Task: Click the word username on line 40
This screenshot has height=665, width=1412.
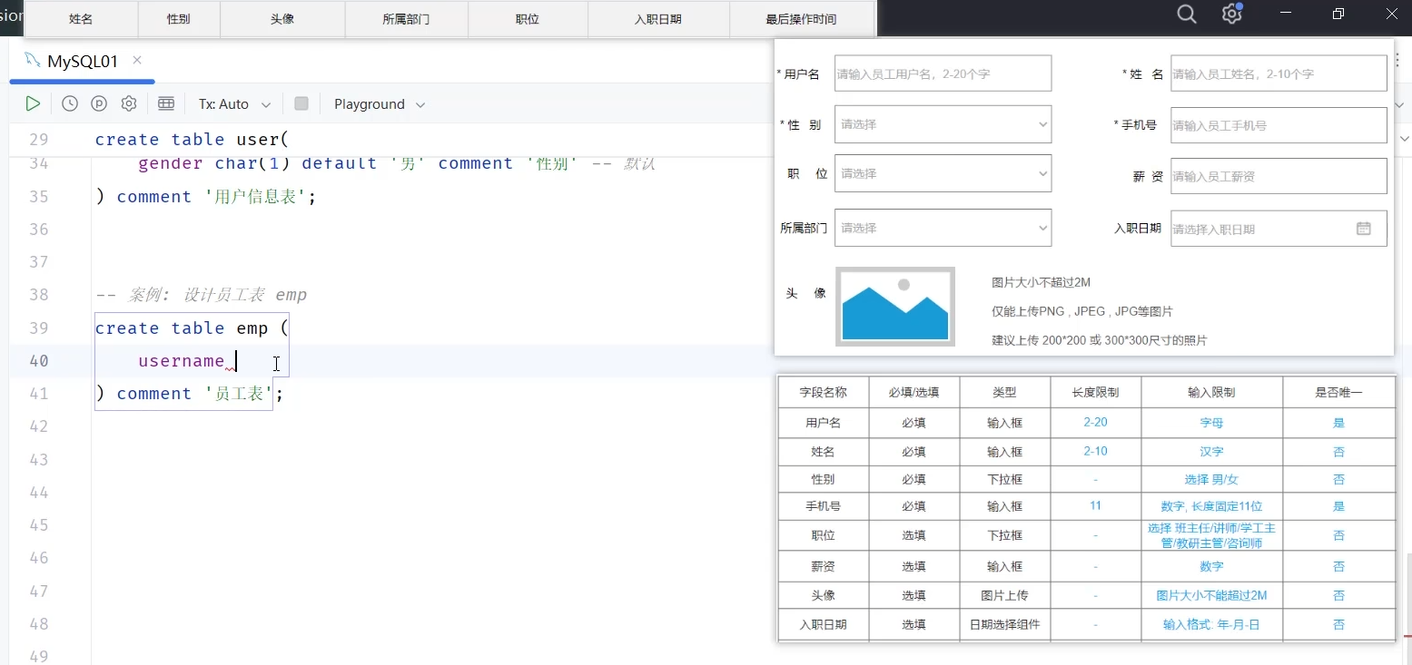Action: click(x=182, y=361)
